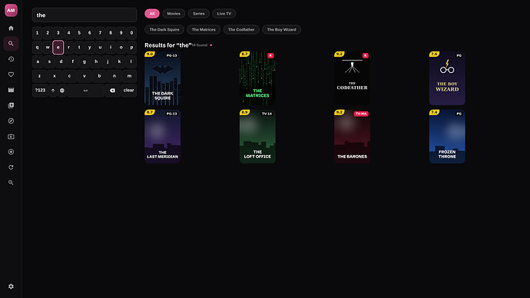Image resolution: width=530 pixels, height=298 pixels.
Task: Open The Barones poster
Action: pyautogui.click(x=353, y=137)
